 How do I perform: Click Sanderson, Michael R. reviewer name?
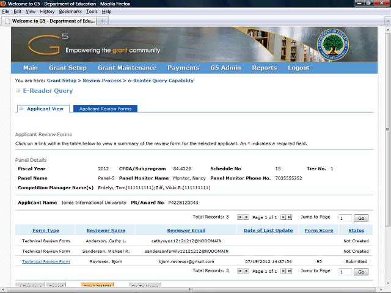pos(106,251)
